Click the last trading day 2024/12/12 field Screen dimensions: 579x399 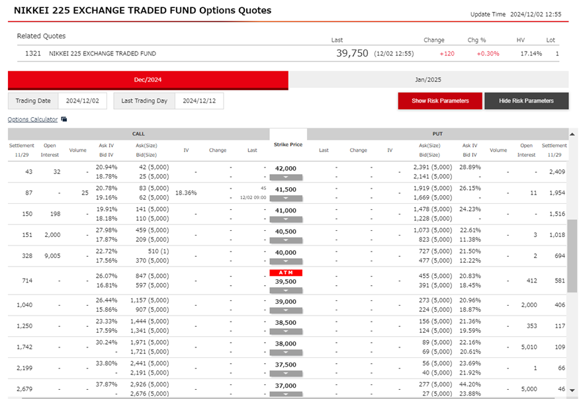coord(199,101)
